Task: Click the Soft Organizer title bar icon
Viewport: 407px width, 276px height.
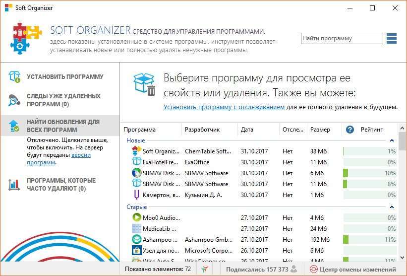Action: pyautogui.click(x=8, y=8)
